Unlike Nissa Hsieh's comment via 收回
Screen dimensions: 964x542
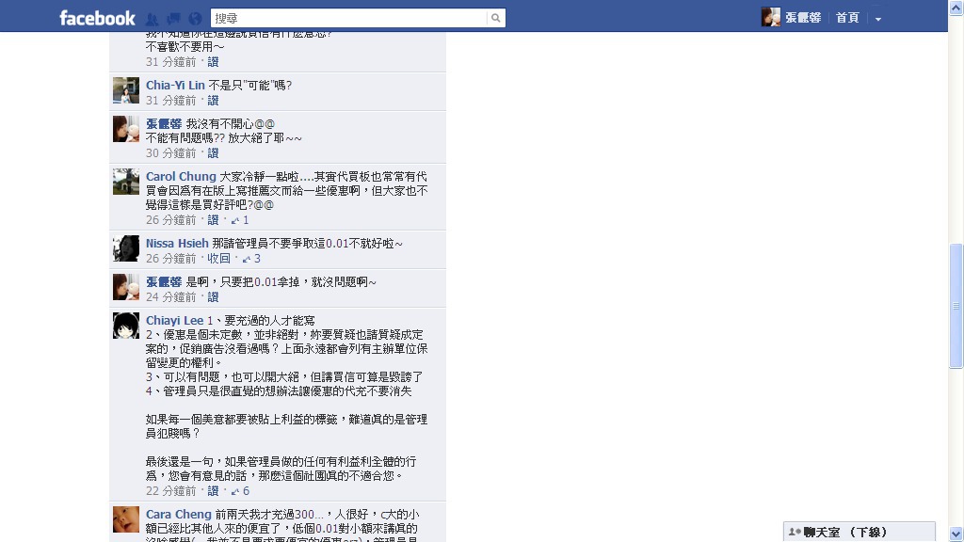pyautogui.click(x=218, y=259)
